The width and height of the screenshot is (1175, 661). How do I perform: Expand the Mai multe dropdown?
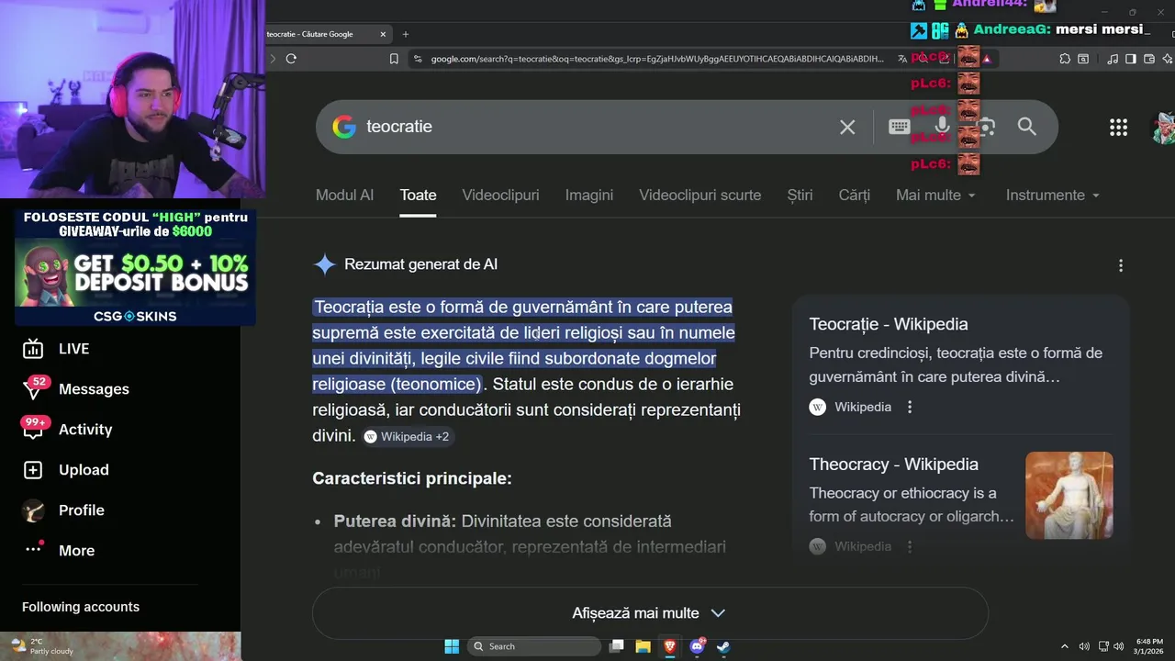(935, 195)
